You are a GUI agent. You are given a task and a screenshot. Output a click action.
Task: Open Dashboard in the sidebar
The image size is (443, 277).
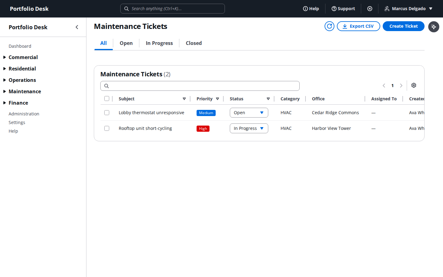[20, 46]
